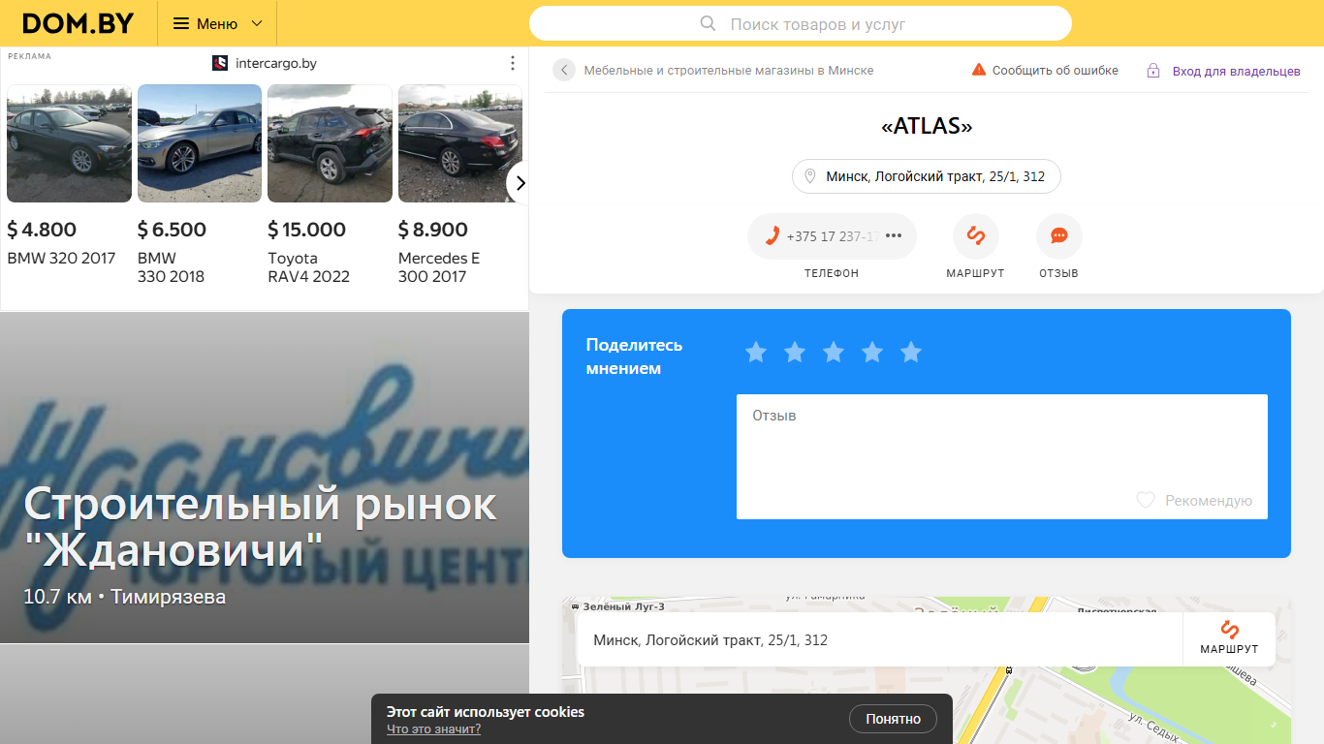Open Сообщить об ошибке link
Image resolution: width=1324 pixels, height=744 pixels.
pos(1056,70)
